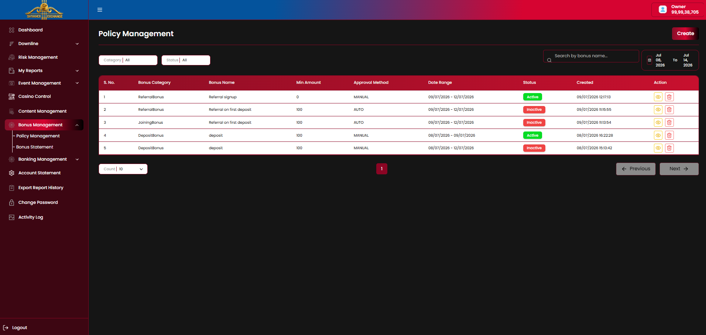Delete the Referral signup bonus row

[x=669, y=97]
